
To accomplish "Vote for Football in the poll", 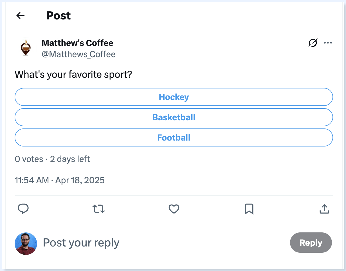I will pos(174,137).
